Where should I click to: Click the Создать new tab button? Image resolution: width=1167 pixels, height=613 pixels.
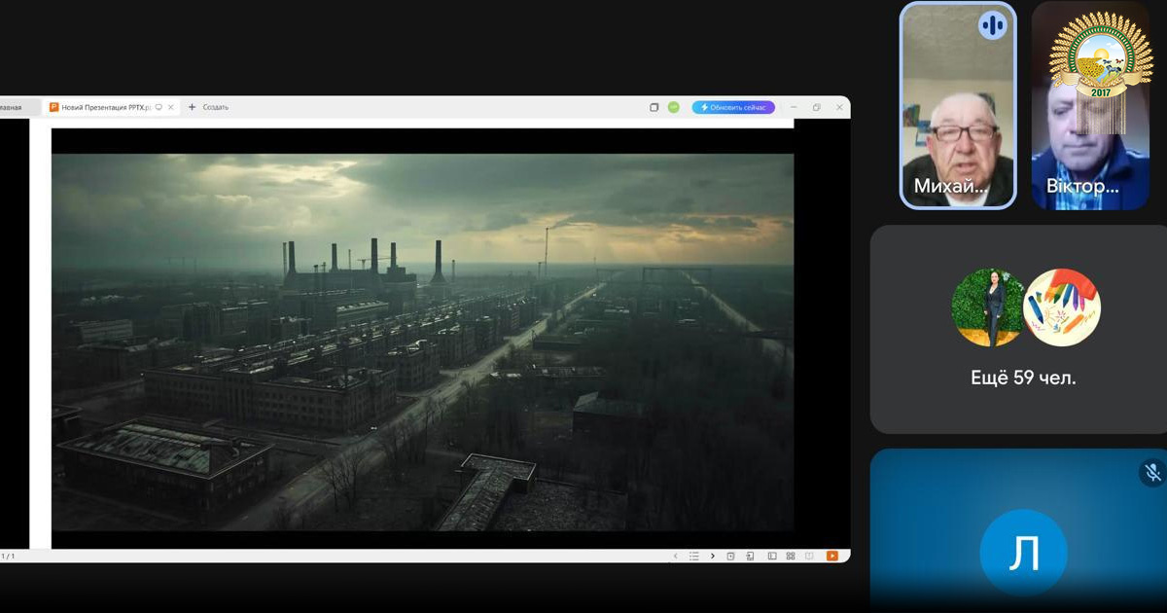click(208, 107)
